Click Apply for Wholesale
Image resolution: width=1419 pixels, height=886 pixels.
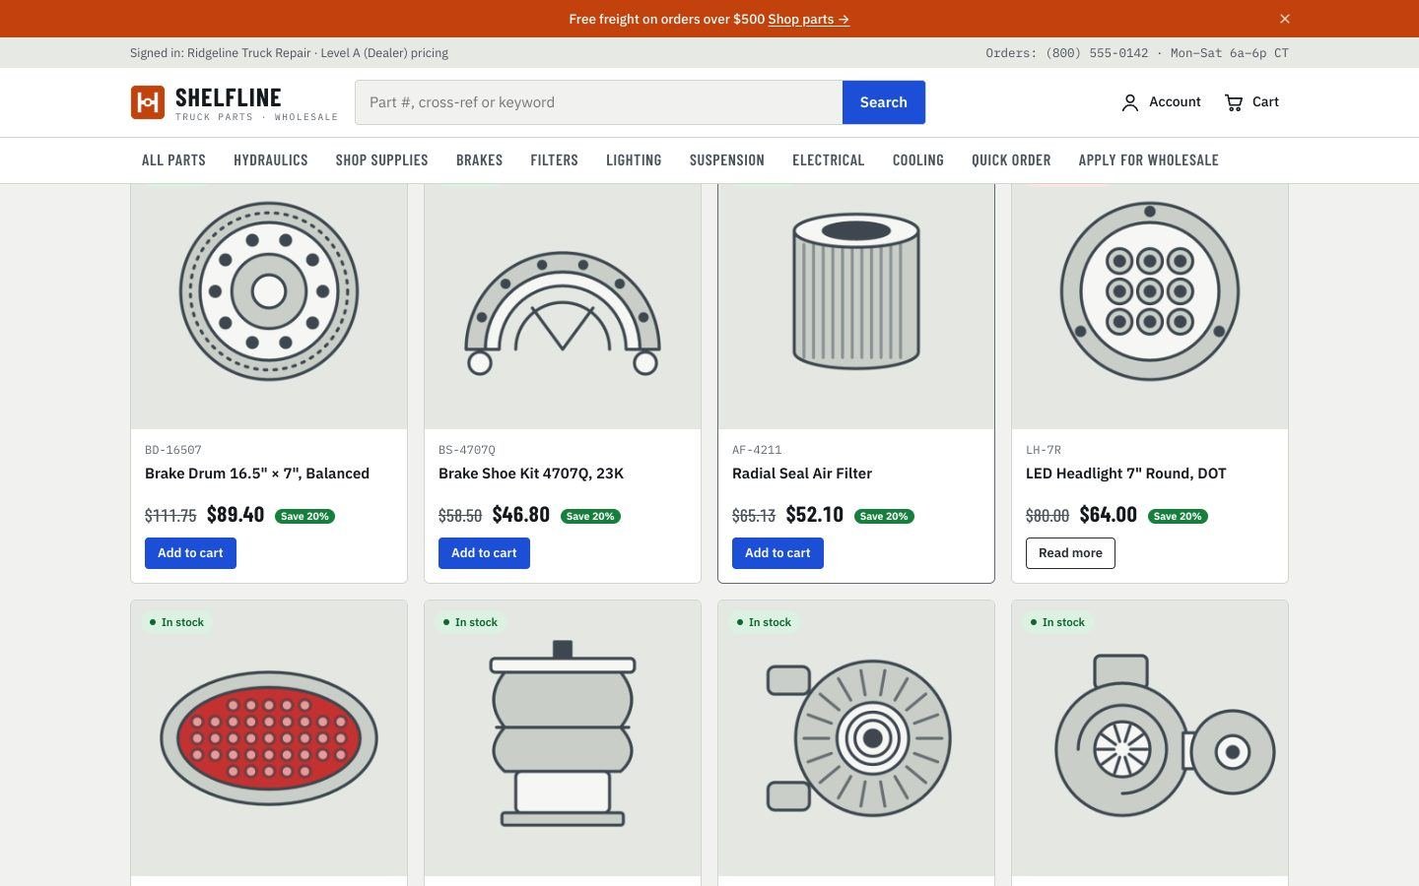coord(1149,160)
